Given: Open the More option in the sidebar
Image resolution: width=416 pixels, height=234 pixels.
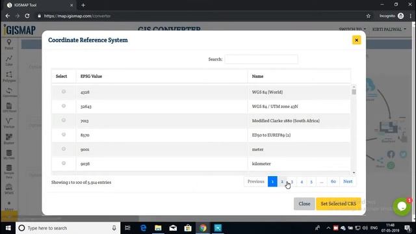Looking at the screenshot, I should (x=9, y=206).
